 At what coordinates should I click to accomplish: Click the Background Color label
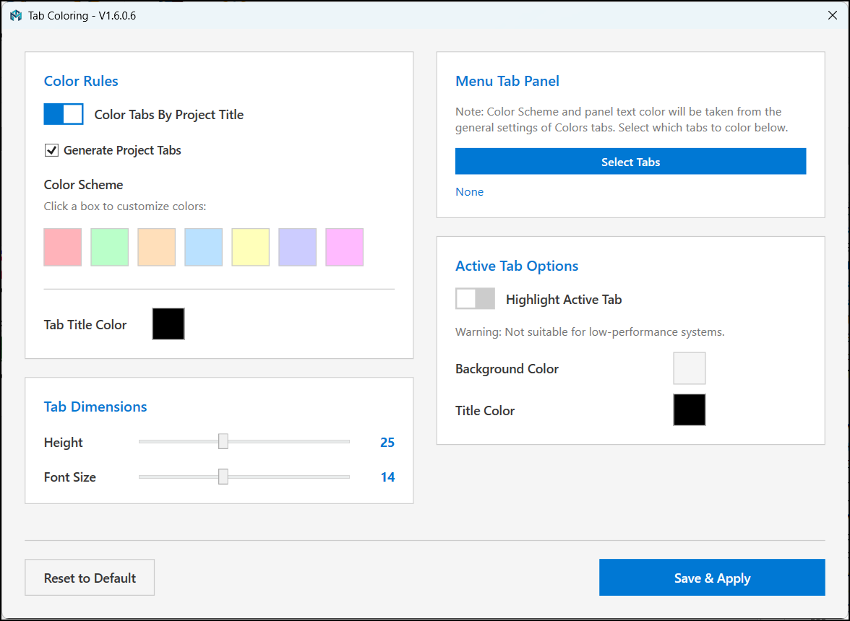(x=507, y=369)
